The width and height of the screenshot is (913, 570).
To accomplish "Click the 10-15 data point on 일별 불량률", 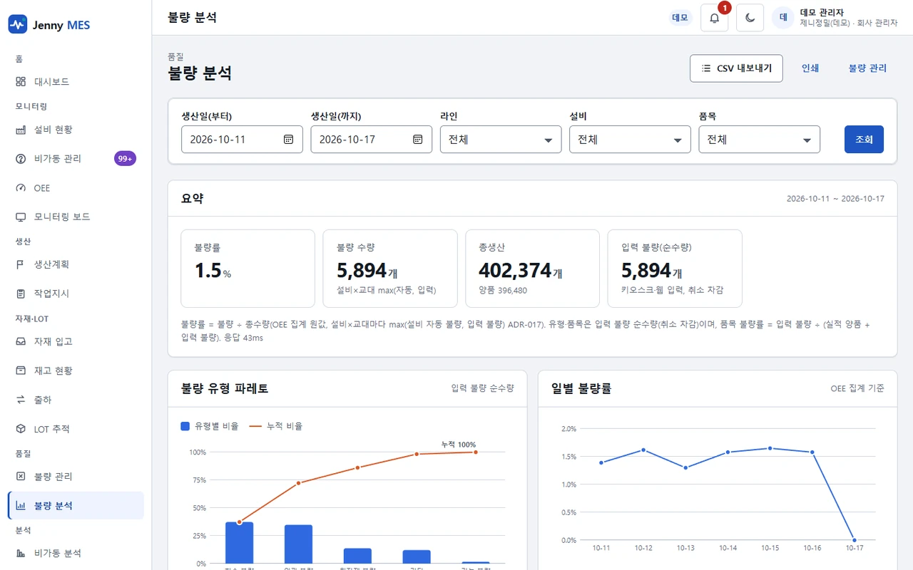I will click(x=770, y=448).
